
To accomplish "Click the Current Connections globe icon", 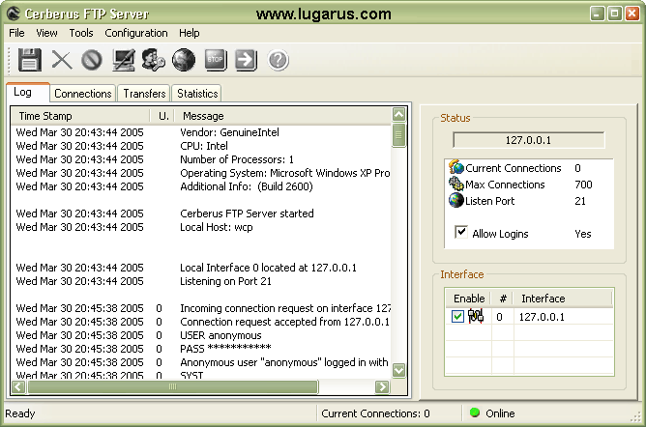I will pos(456,167).
